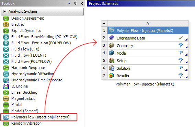The image size is (195, 127).
Task: Click the Electric system icon
Action: [x=6, y=24]
